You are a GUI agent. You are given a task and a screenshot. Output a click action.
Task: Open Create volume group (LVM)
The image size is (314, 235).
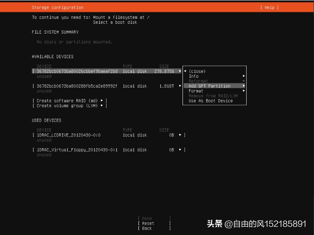tap(69, 106)
